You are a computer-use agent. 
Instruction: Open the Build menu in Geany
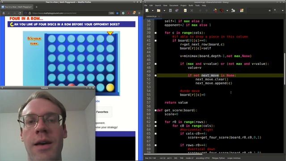[191, 5]
